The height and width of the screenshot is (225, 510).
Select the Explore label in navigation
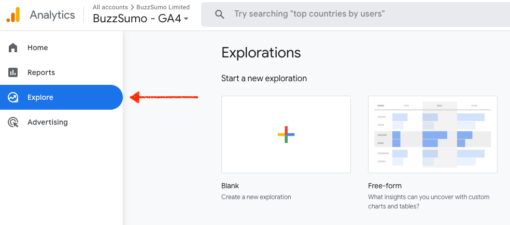tap(40, 97)
